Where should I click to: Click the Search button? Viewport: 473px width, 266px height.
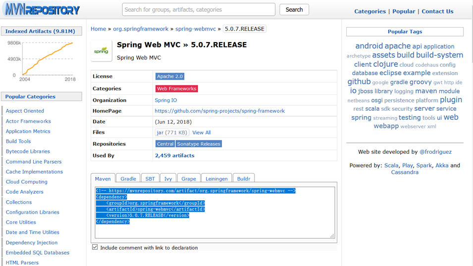(x=294, y=9)
